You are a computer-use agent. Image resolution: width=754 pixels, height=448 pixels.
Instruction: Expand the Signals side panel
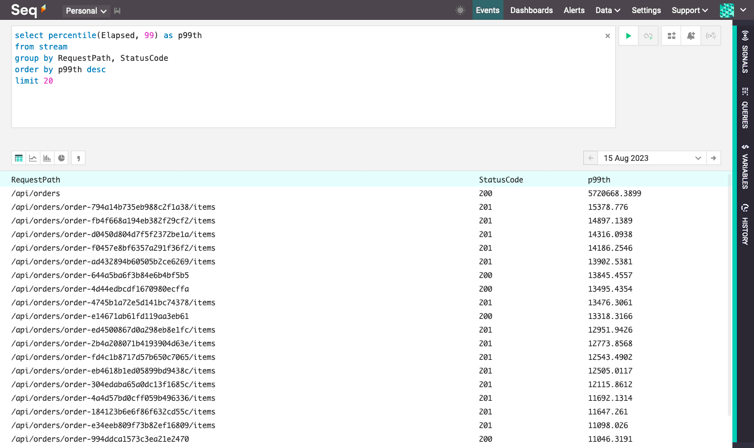click(745, 52)
